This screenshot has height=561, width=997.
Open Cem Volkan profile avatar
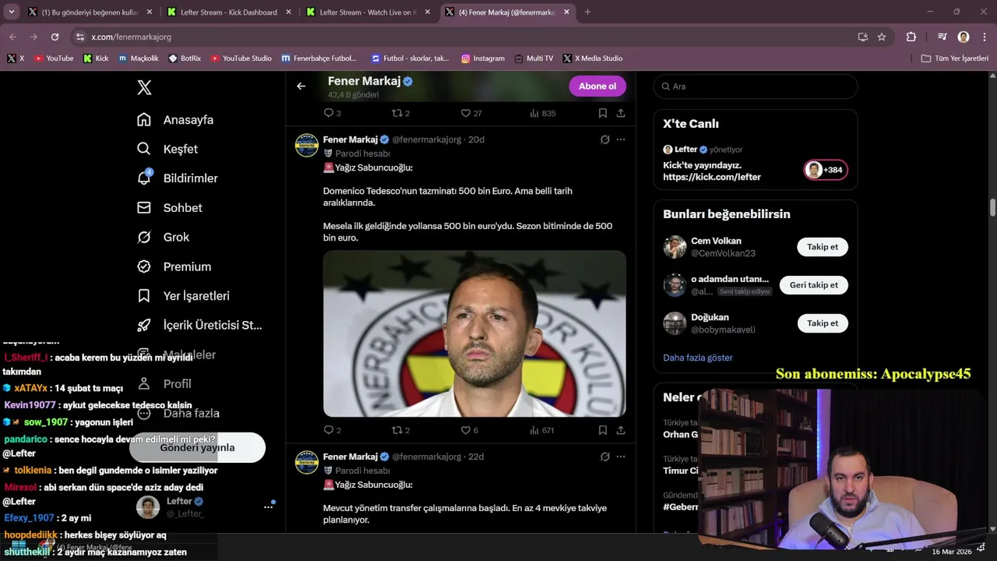(675, 247)
